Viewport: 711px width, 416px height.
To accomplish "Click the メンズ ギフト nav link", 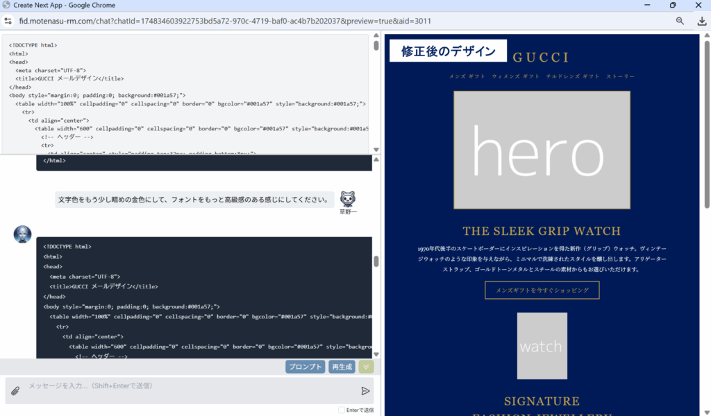I will (467, 76).
